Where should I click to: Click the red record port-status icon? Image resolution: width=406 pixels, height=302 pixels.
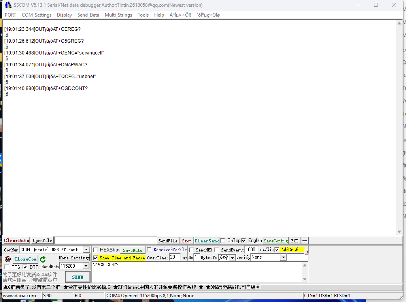point(8,259)
